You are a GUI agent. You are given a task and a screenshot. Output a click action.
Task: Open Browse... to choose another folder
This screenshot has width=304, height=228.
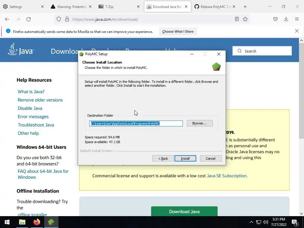tap(199, 123)
